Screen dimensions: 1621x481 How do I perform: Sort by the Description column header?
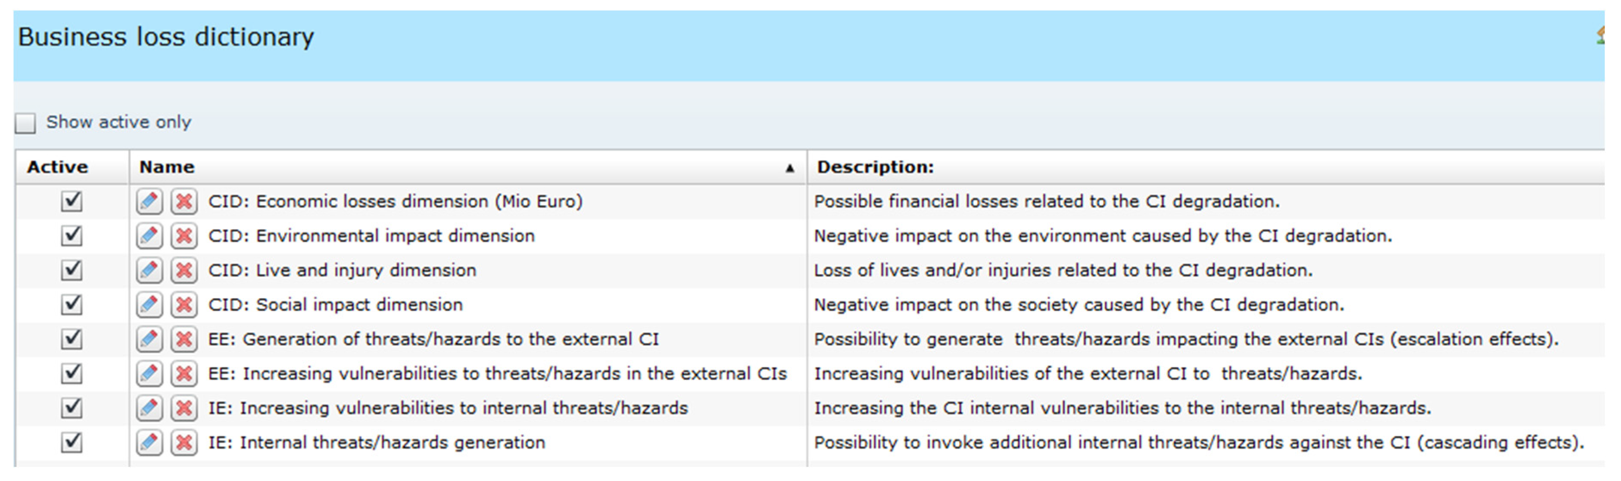tap(875, 167)
